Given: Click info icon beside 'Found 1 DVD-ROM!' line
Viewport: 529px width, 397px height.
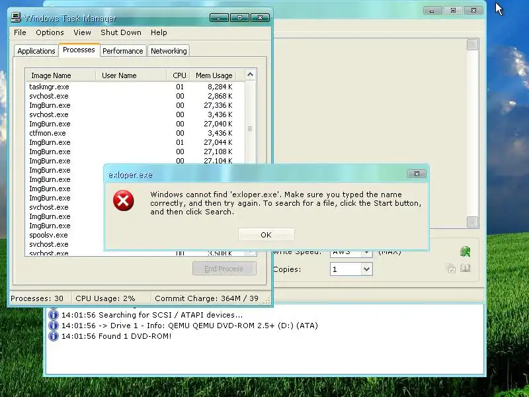Looking at the screenshot, I should tap(54, 336).
